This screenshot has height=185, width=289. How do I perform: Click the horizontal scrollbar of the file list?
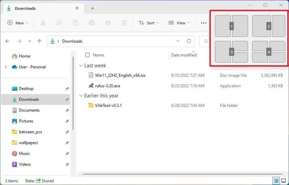(182, 174)
